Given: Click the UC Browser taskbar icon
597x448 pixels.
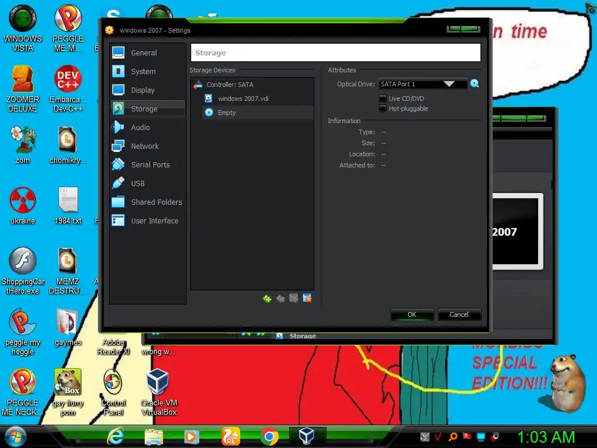Looking at the screenshot, I should point(230,436).
